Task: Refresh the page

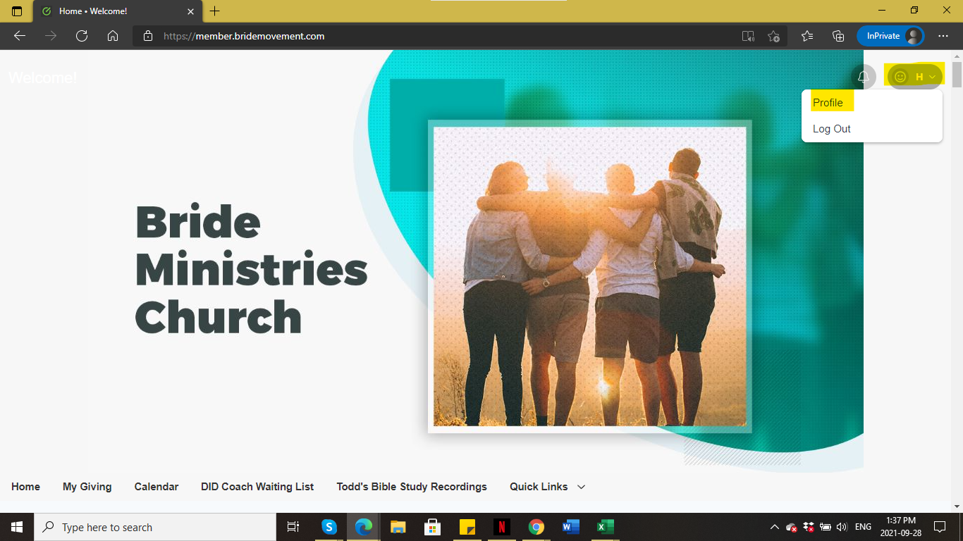Action: (x=82, y=36)
